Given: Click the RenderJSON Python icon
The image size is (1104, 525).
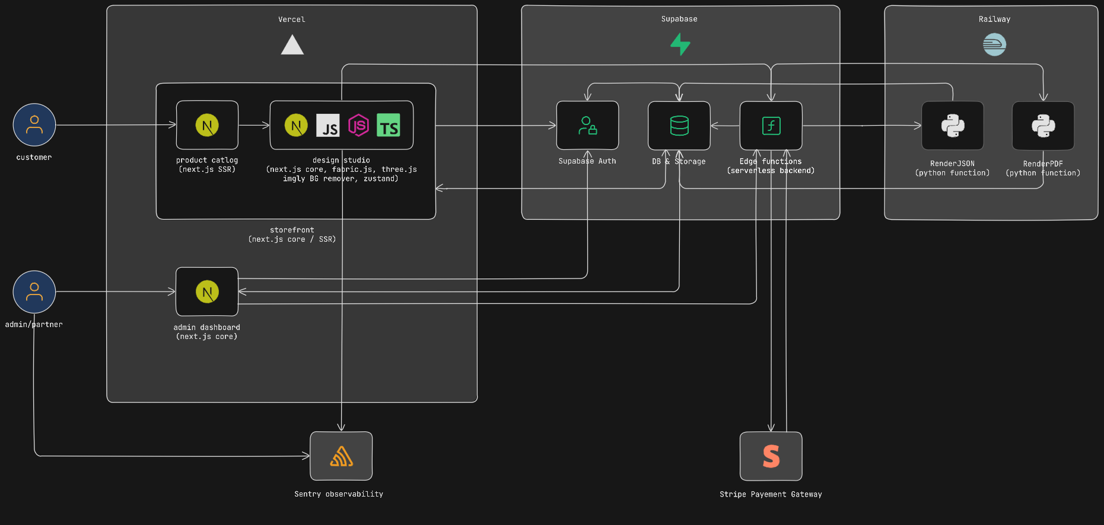Looking at the screenshot, I should point(953,126).
